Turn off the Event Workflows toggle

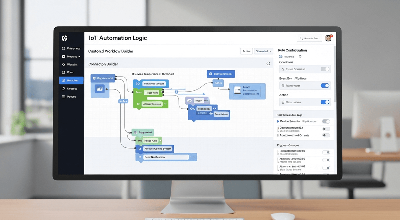click(x=325, y=86)
